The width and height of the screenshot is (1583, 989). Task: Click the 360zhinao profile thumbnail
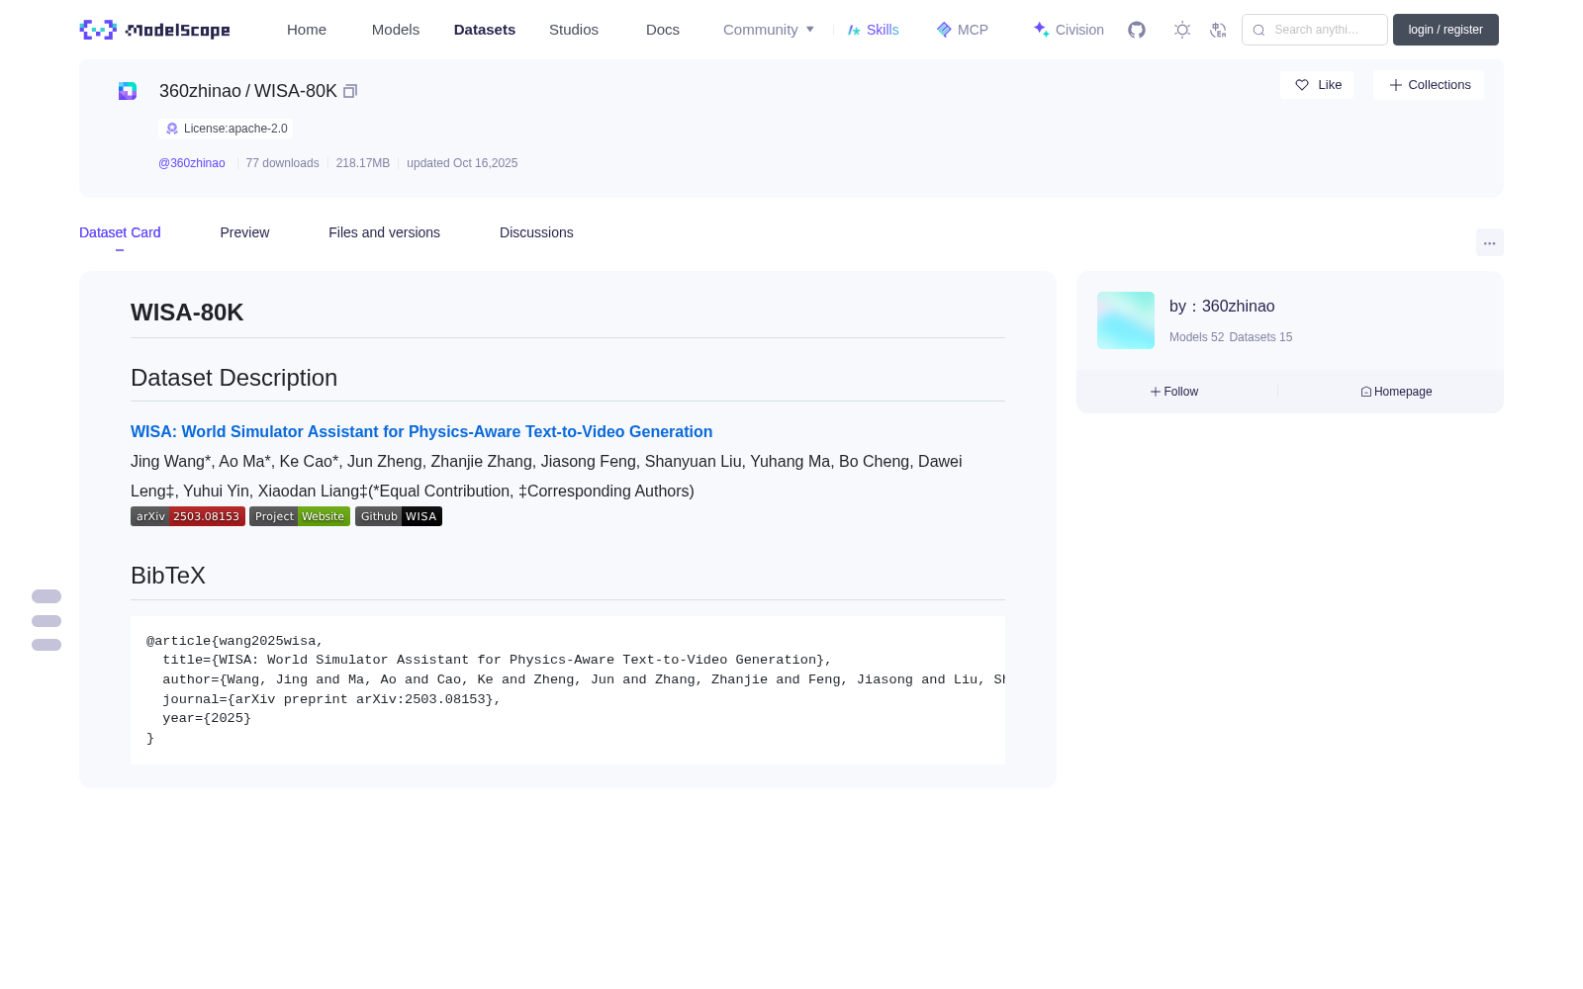[1126, 320]
